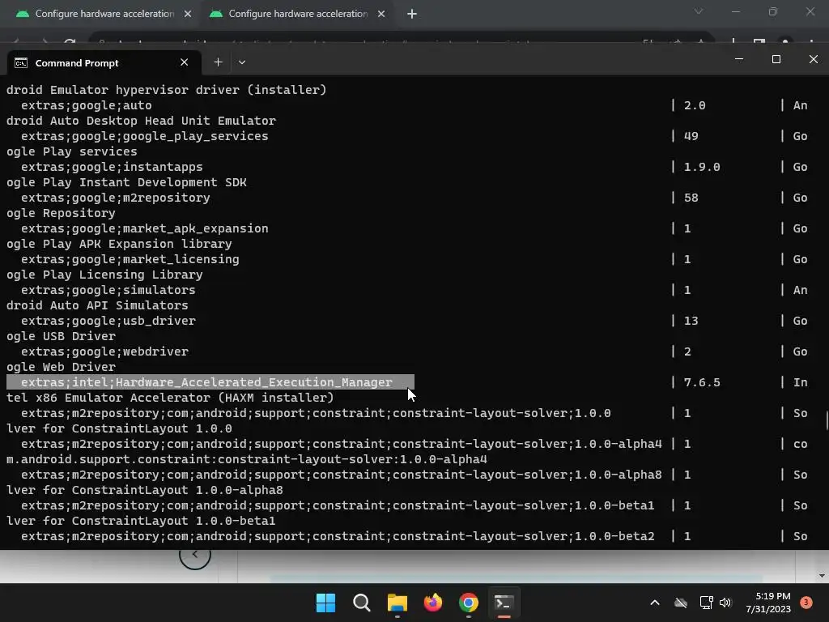
Task: Show hidden system tray icons
Action: (654, 603)
